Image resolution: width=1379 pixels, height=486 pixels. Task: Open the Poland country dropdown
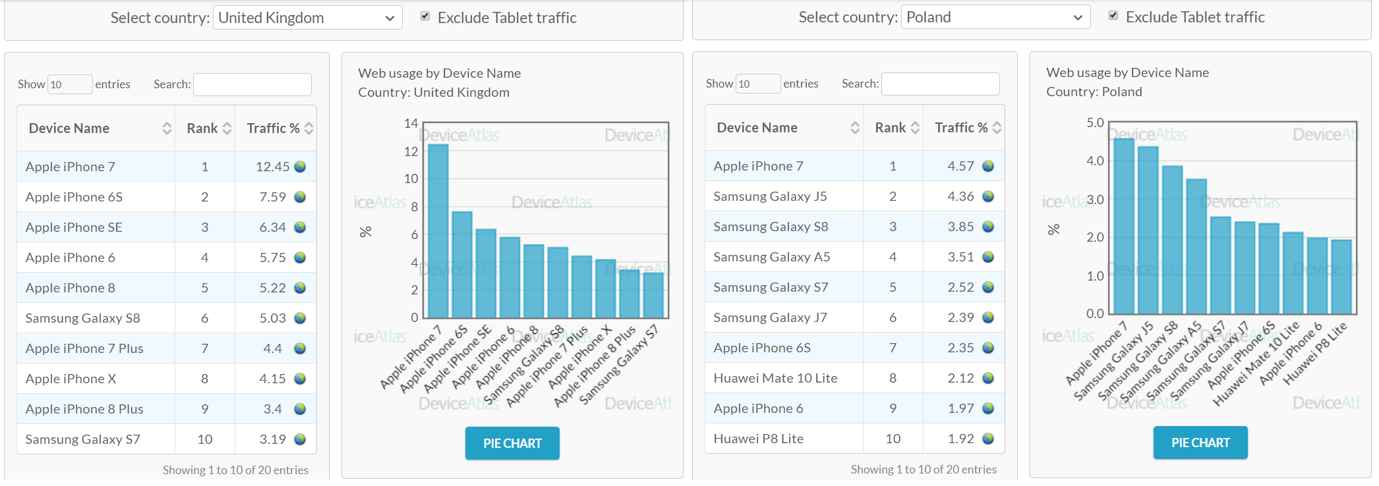pyautogui.click(x=995, y=17)
